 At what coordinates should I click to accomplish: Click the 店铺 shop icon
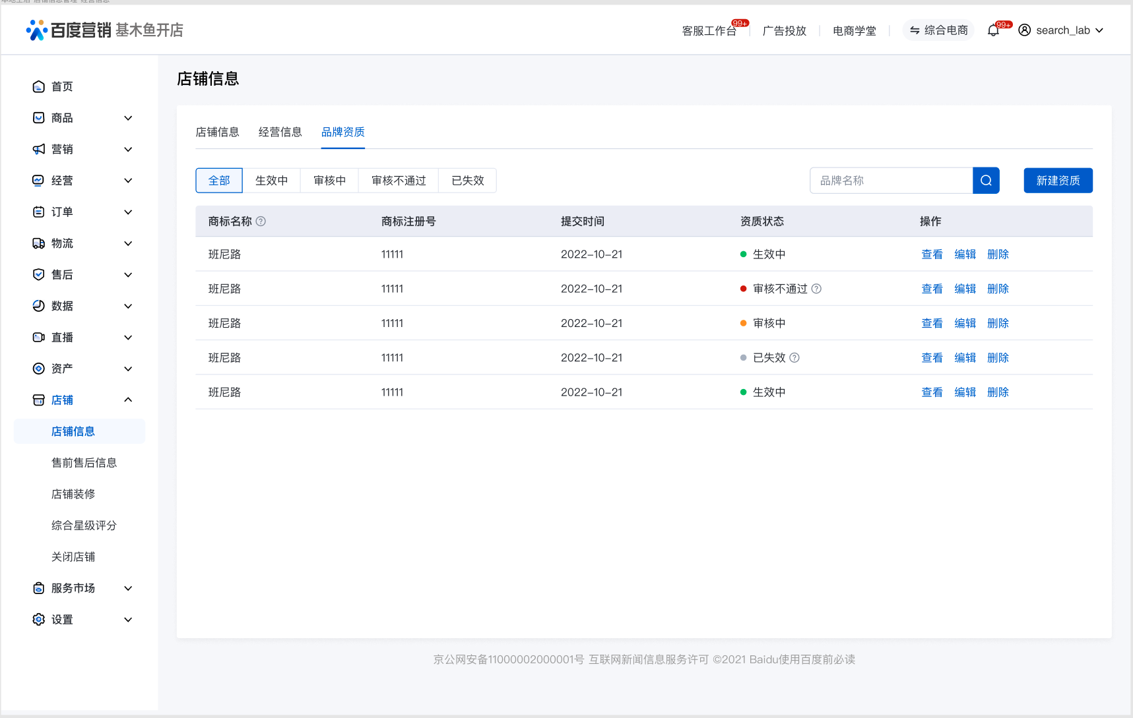pyautogui.click(x=39, y=400)
